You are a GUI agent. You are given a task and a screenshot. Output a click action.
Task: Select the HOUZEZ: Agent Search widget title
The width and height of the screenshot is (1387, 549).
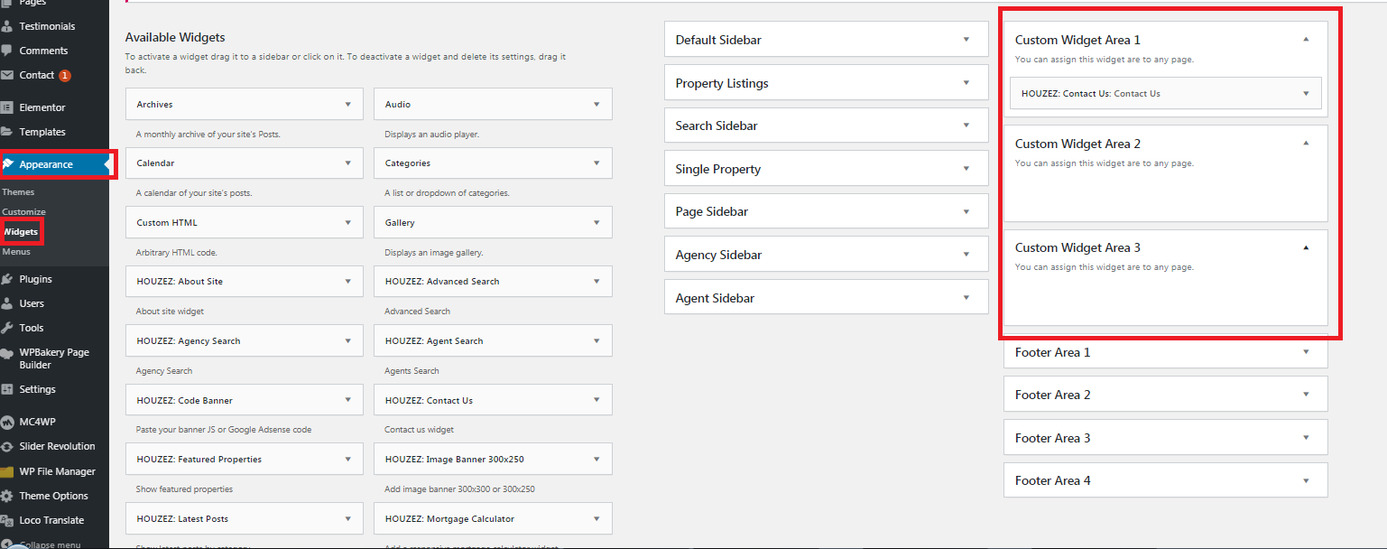tap(434, 341)
